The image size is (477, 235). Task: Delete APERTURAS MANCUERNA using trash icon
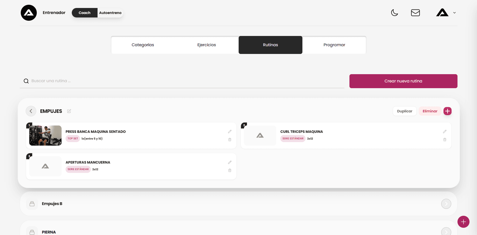point(230,170)
